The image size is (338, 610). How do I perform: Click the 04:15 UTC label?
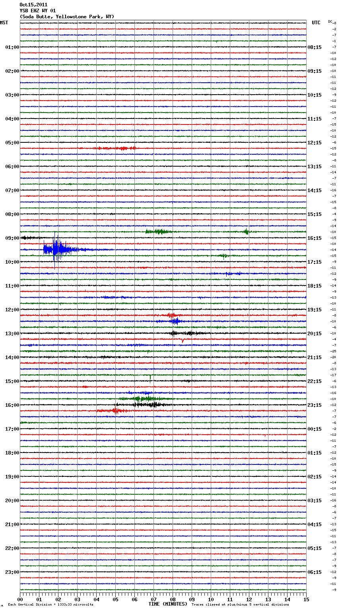(315, 525)
